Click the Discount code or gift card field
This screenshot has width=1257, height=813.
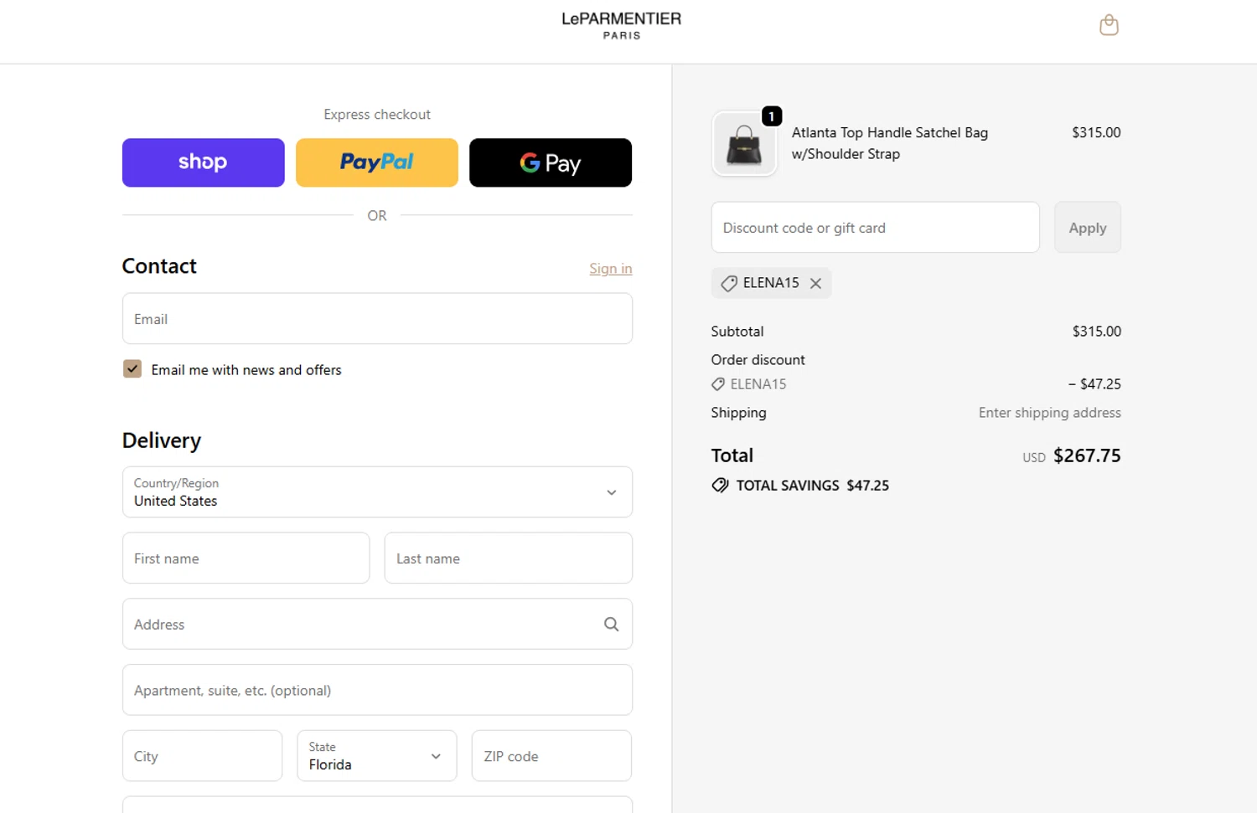click(876, 227)
